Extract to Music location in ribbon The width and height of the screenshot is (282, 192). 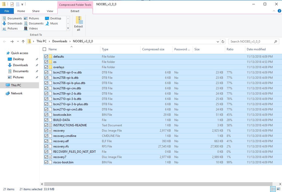pyautogui.click(x=52, y=23)
